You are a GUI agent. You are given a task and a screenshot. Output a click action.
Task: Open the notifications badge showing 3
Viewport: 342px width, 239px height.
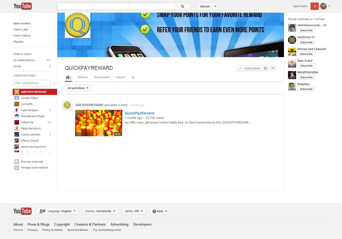click(314, 6)
